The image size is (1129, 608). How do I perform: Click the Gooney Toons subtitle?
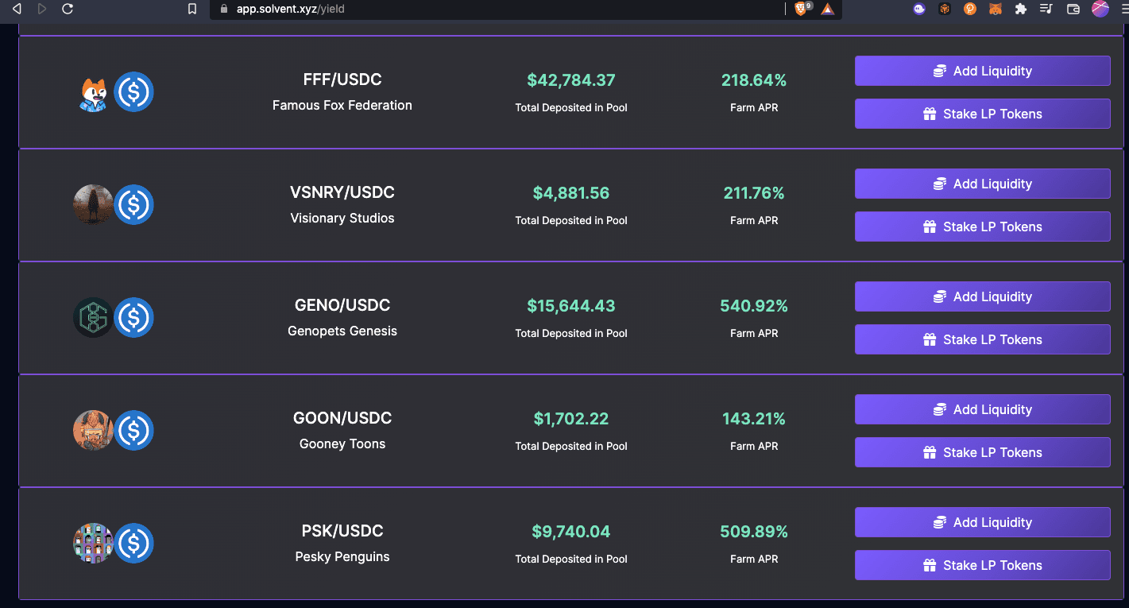tap(342, 443)
